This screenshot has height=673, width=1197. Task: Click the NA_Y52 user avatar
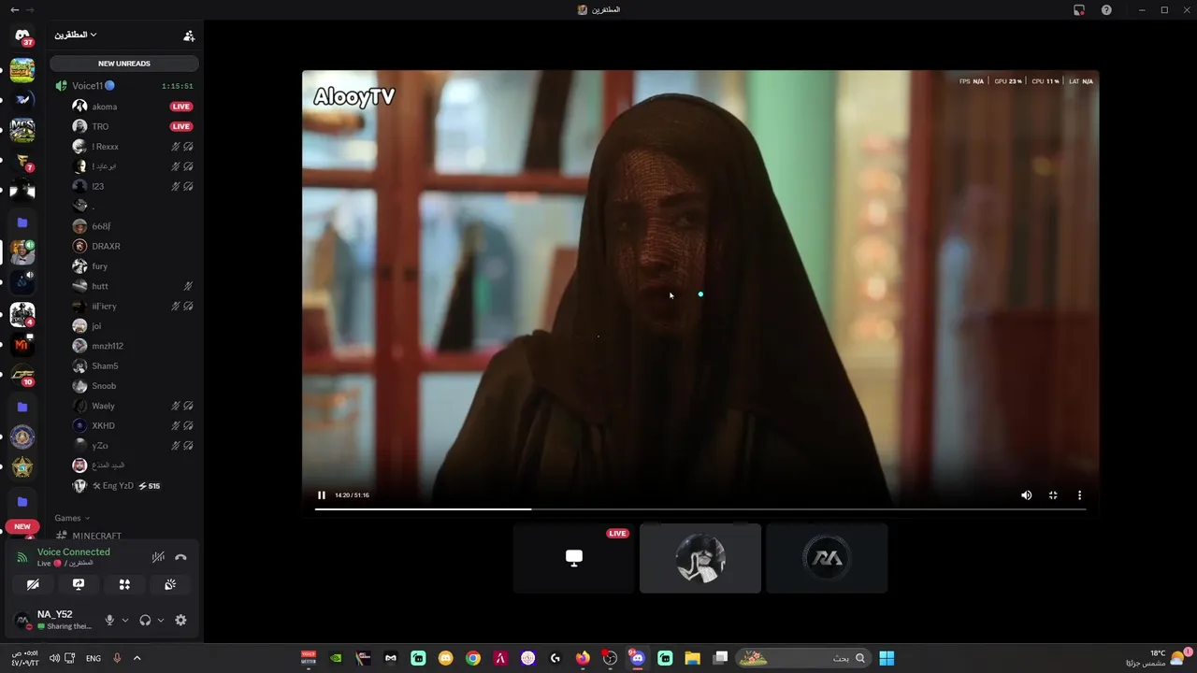pos(22,620)
